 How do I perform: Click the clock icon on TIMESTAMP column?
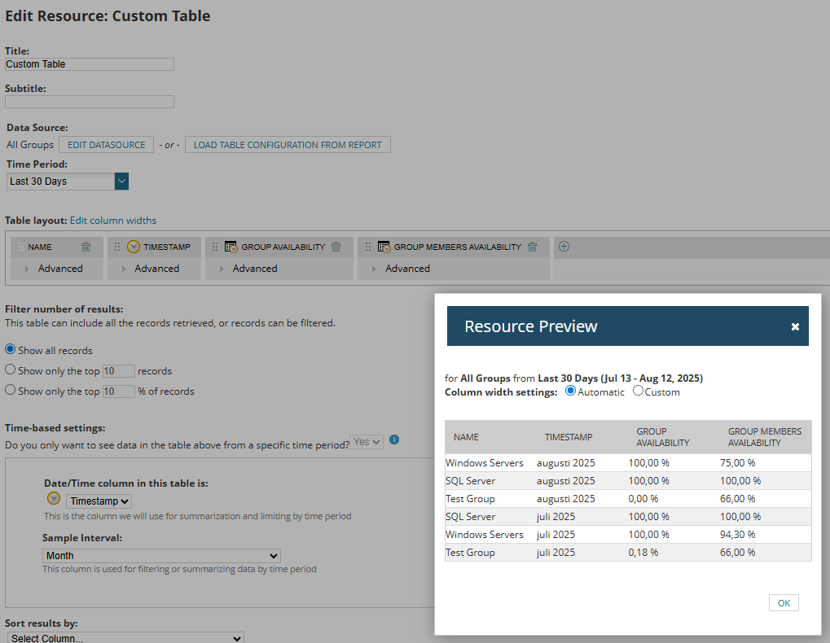pyautogui.click(x=134, y=247)
